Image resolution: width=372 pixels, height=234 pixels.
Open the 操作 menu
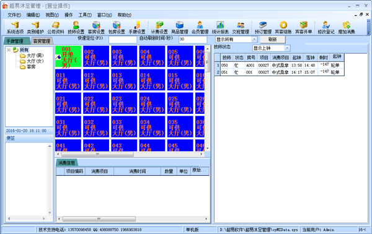pyautogui.click(x=69, y=15)
